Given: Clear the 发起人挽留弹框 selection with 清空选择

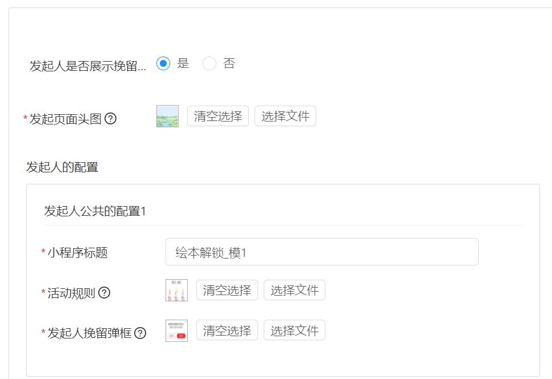Looking at the screenshot, I should point(227,330).
